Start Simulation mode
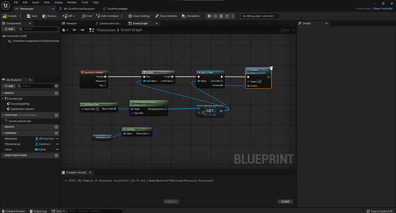 (191, 16)
